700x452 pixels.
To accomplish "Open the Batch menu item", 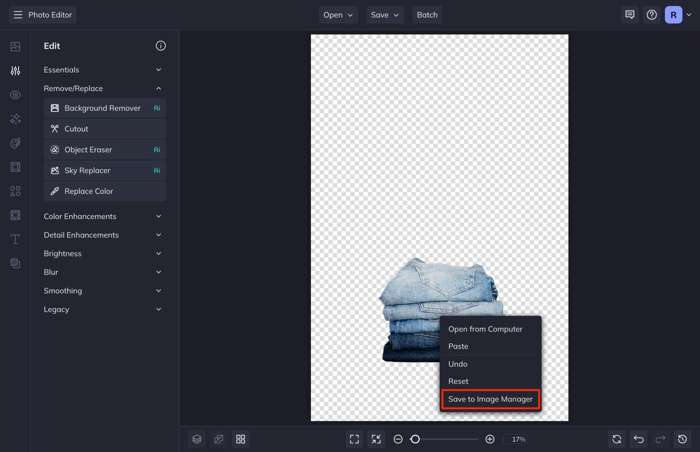I will click(x=427, y=14).
